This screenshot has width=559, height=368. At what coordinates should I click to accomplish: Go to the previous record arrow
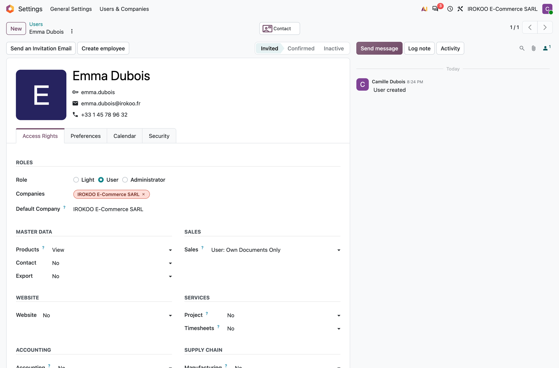tap(530, 27)
